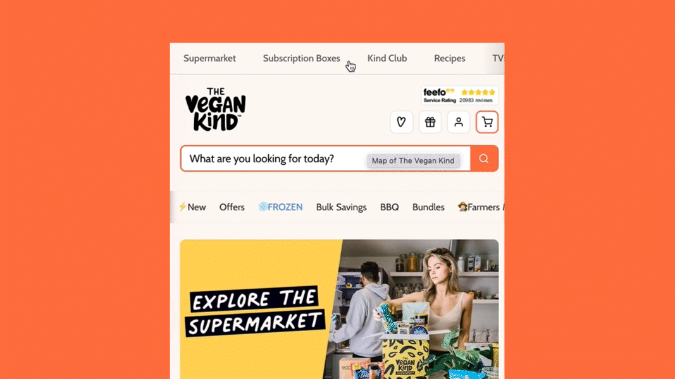Open the shopping cart icon
This screenshot has width=675, height=379.
click(x=487, y=122)
